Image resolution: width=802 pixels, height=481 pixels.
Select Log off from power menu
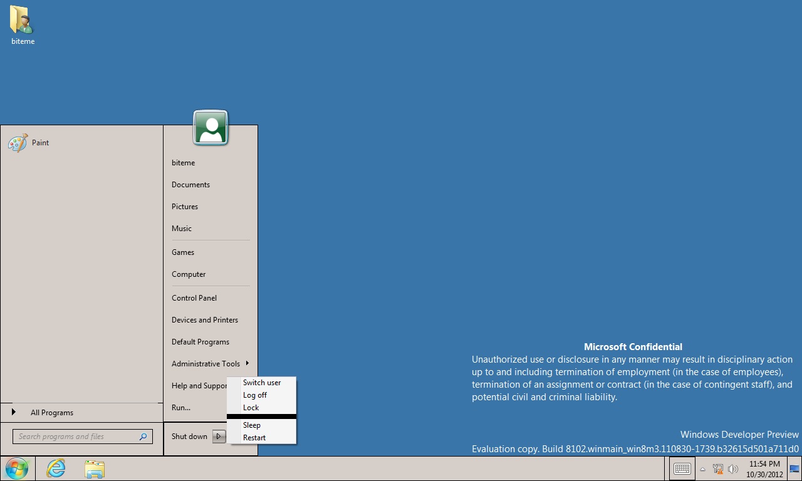[x=261, y=395]
